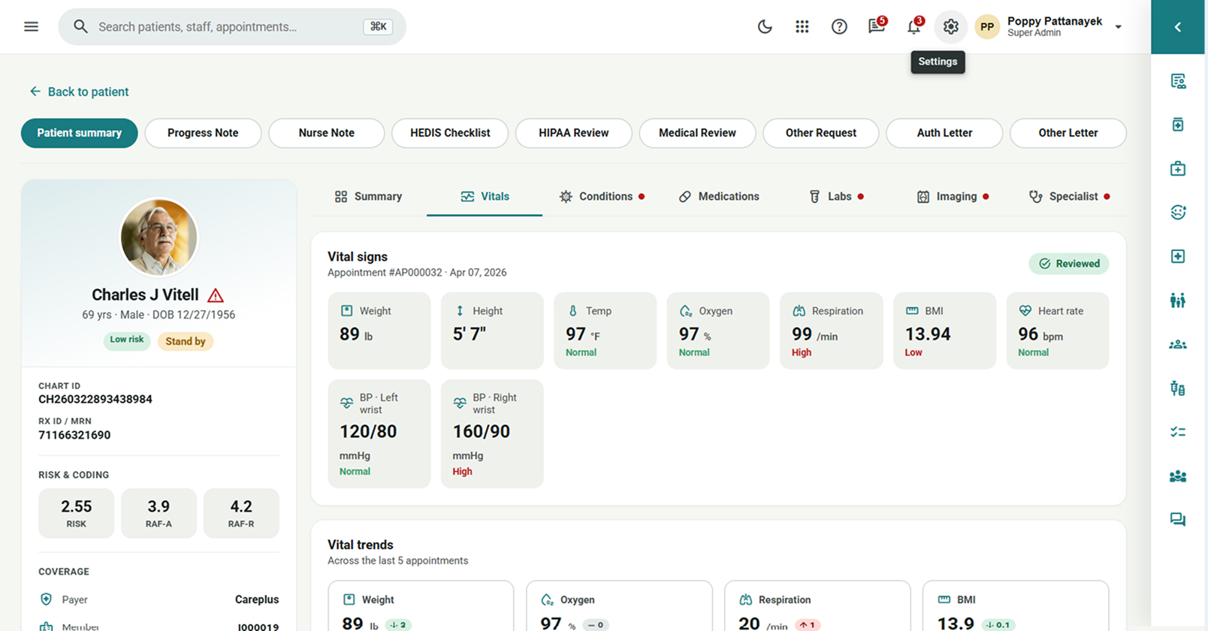Open the Other Letter section

coord(1068,133)
